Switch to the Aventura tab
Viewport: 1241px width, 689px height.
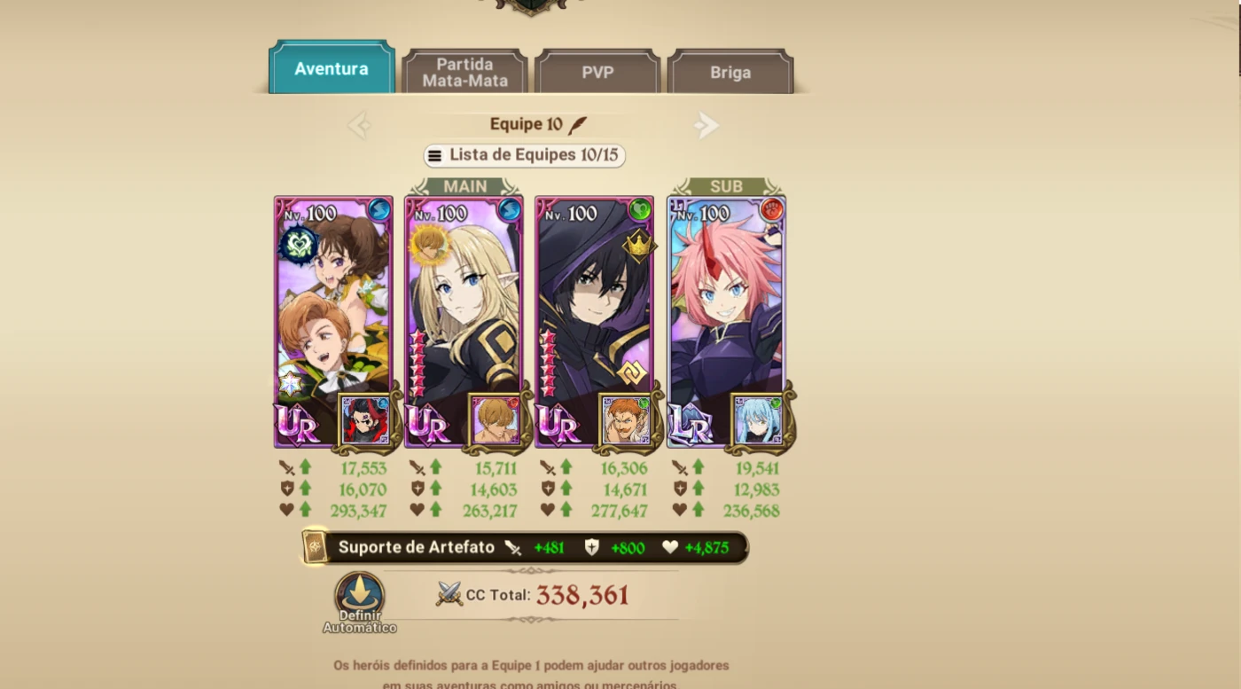332,68
